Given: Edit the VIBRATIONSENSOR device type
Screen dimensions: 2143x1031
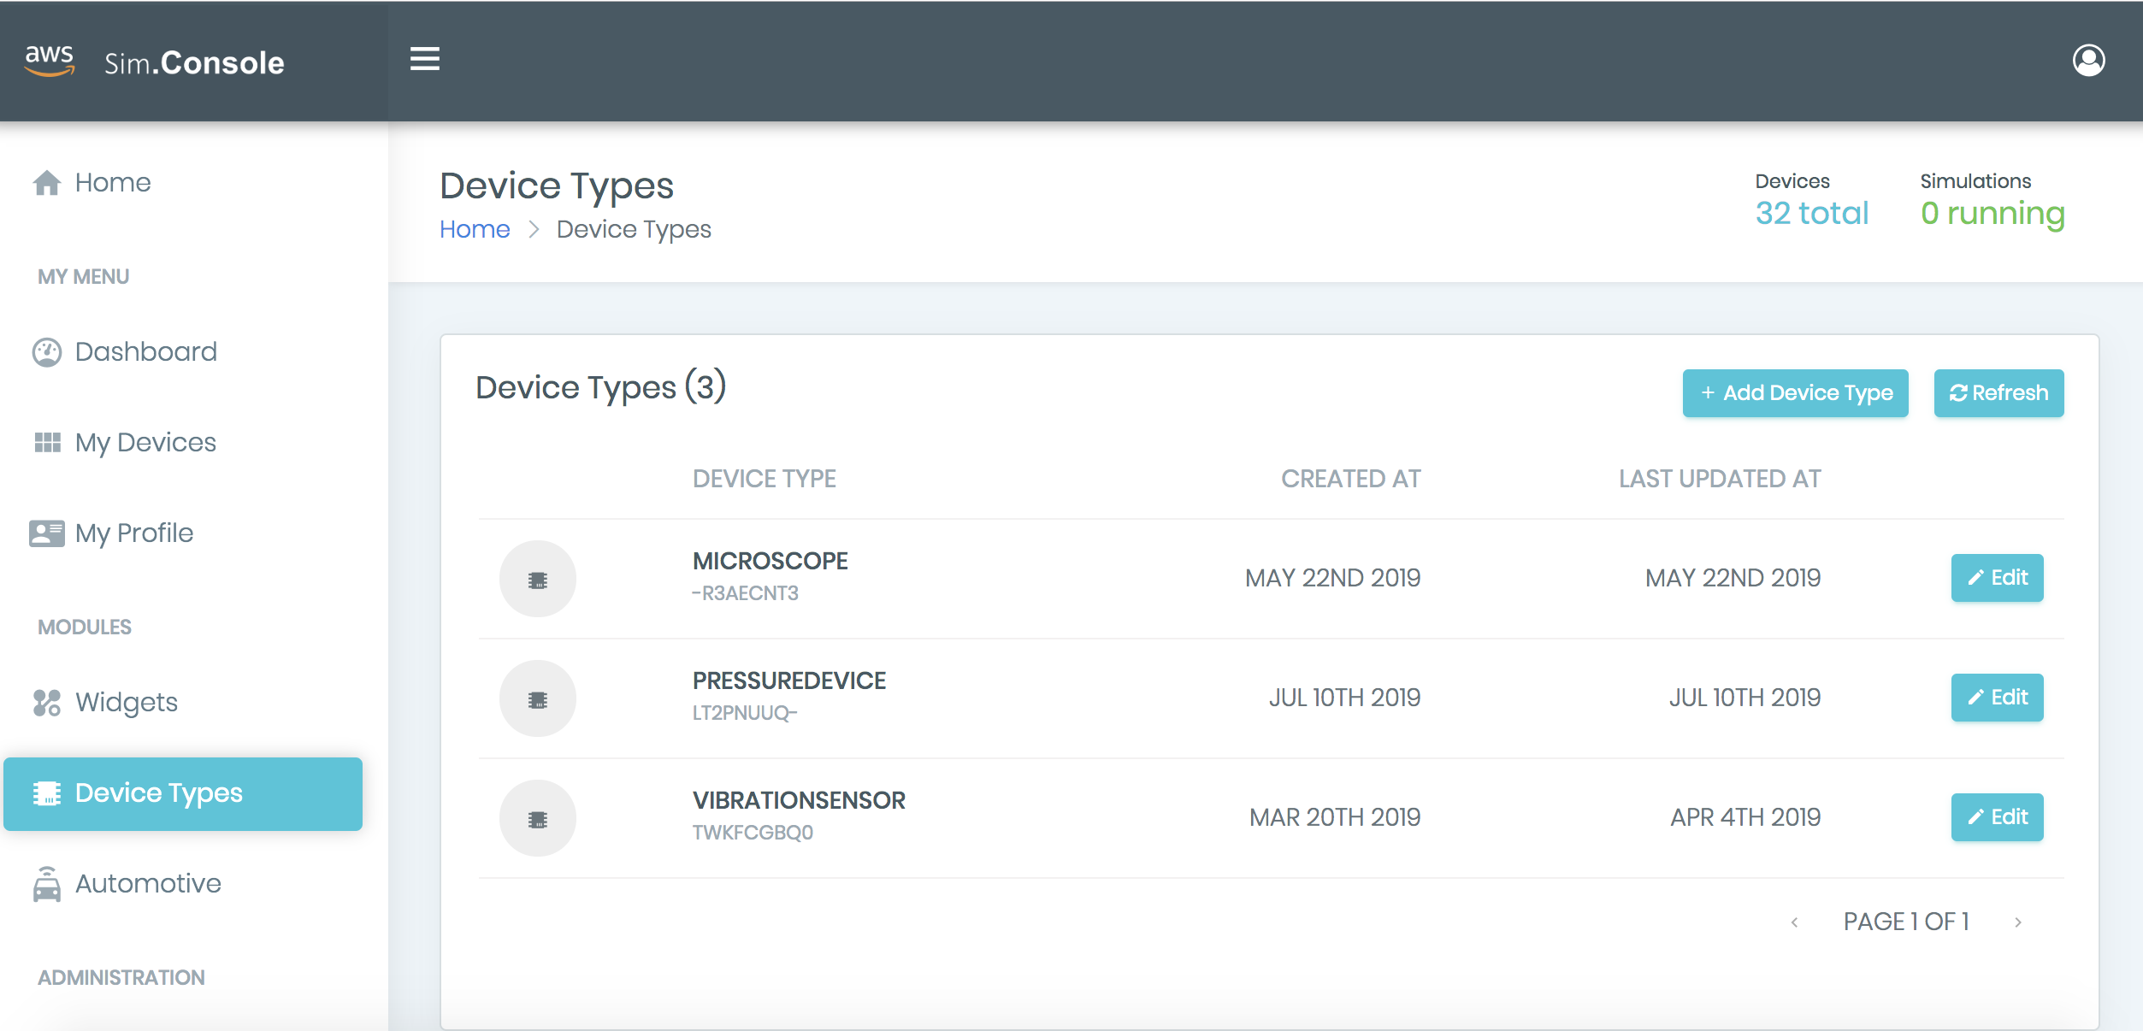Looking at the screenshot, I should point(1998,817).
